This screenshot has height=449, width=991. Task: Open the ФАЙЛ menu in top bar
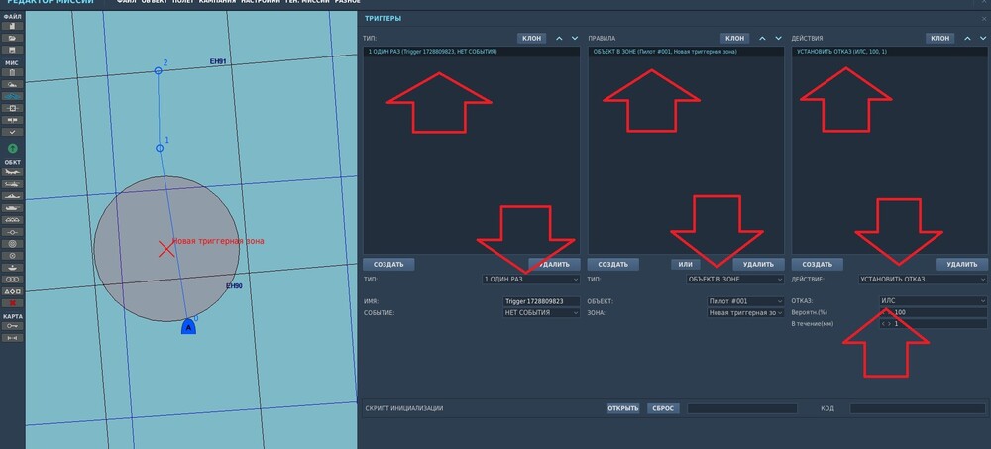pyautogui.click(x=127, y=2)
